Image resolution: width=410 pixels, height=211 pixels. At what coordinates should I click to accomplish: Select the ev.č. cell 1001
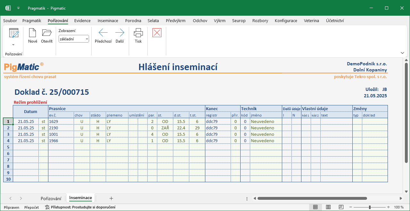tap(61, 134)
